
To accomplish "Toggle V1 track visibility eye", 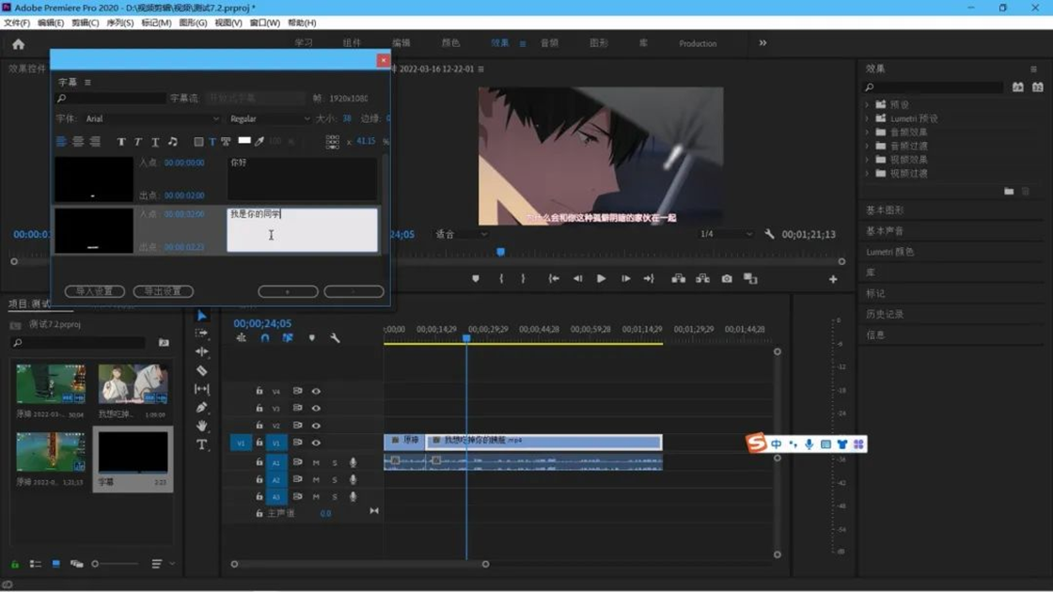I will pos(316,443).
